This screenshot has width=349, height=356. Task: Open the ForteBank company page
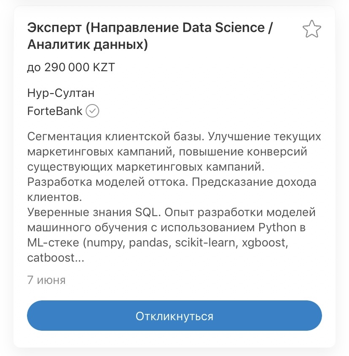pos(54,111)
